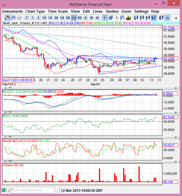
Task: Click the Dec/11/2012 08:00:00 date label
Action: pos(18,80)
